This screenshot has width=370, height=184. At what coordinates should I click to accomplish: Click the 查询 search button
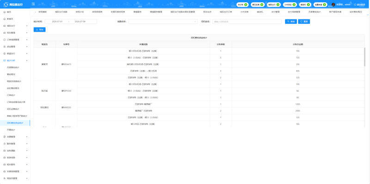pyautogui.click(x=291, y=21)
